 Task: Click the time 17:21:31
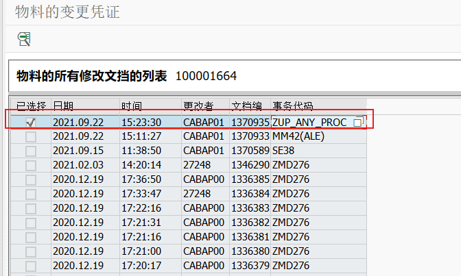[141, 223]
